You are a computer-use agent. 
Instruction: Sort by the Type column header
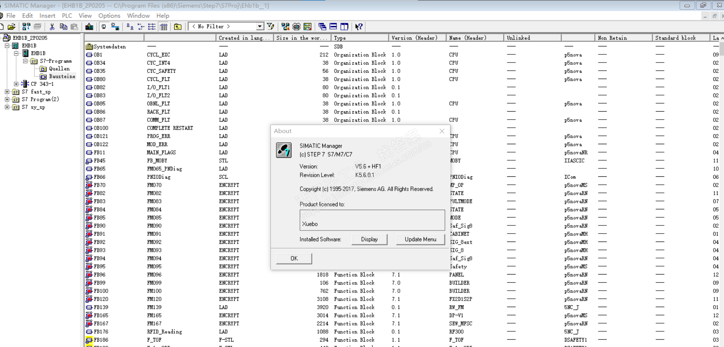coord(360,38)
